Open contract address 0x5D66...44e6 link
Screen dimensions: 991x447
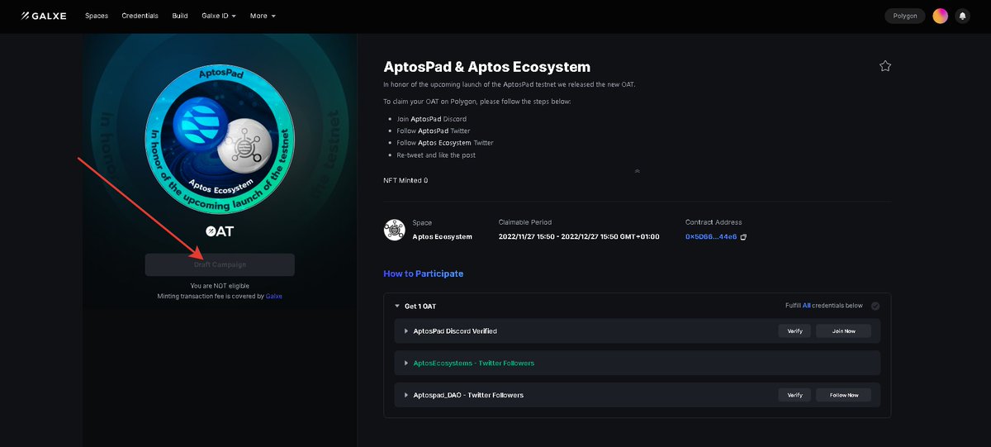pyautogui.click(x=710, y=237)
